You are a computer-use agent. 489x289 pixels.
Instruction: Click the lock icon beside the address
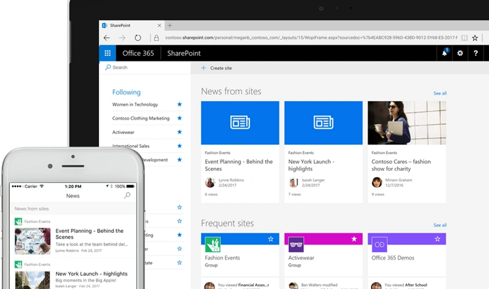click(156, 38)
